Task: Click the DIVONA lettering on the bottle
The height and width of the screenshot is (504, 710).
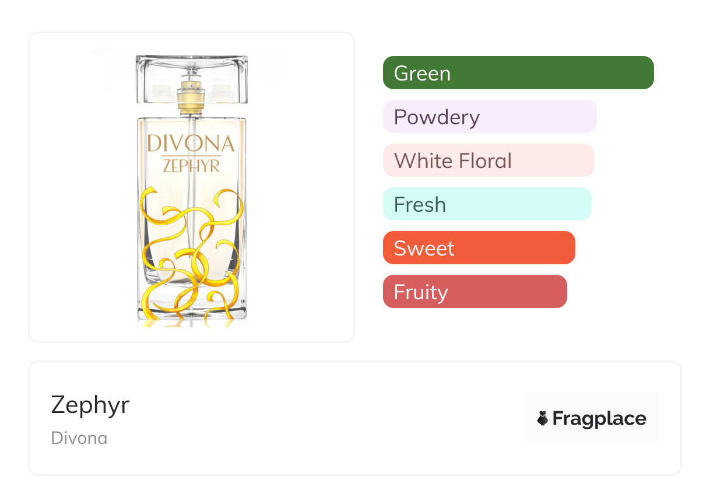Action: pyautogui.click(x=191, y=143)
